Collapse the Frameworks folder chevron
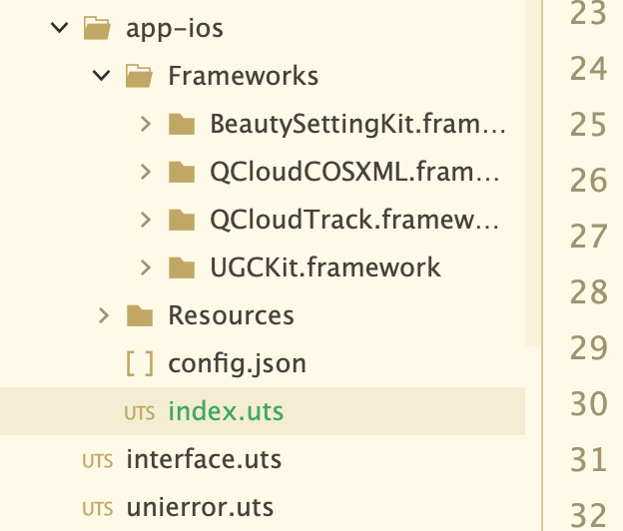 click(x=101, y=76)
